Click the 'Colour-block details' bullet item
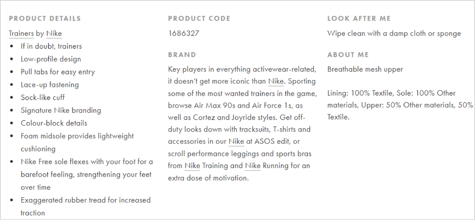 click(54, 123)
